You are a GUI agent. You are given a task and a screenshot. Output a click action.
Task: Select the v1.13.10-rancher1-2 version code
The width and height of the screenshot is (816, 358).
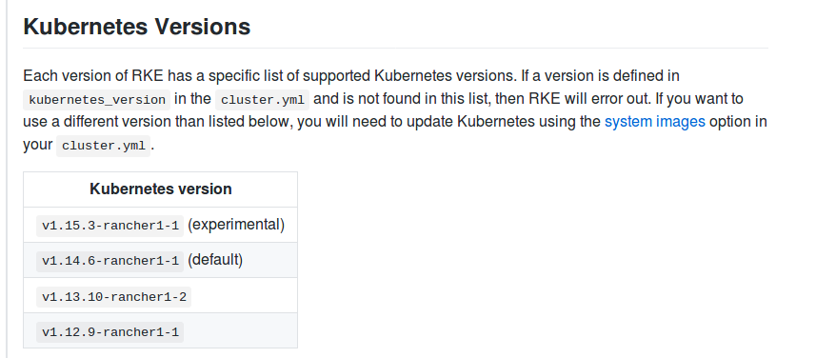pyautogui.click(x=114, y=297)
